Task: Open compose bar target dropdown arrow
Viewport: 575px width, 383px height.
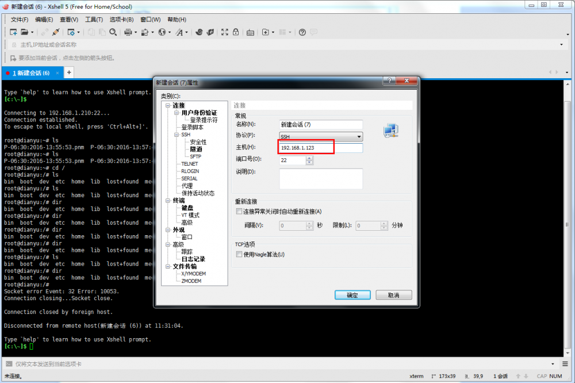Action: click(553, 364)
